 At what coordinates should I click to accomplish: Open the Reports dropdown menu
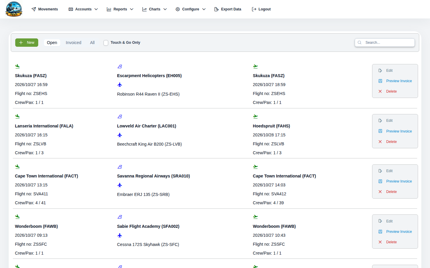(x=120, y=9)
